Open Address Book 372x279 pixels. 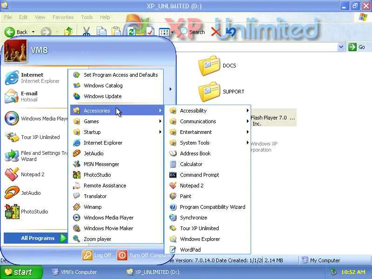click(208, 153)
